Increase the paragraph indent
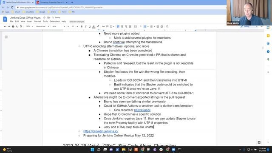 pyautogui.click(x=161, y=26)
